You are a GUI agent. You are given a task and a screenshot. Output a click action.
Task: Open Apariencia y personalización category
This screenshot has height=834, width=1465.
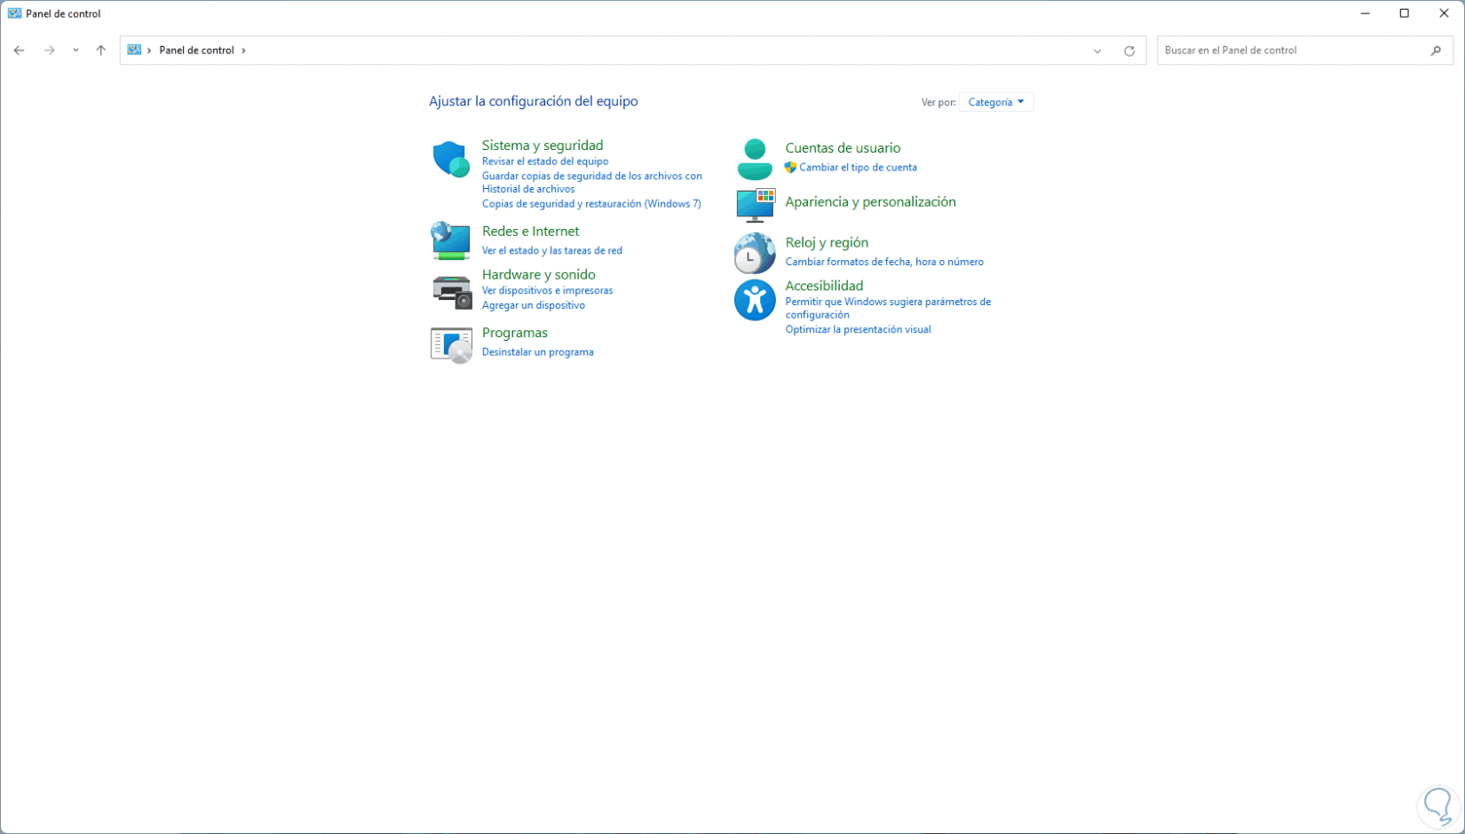(870, 202)
